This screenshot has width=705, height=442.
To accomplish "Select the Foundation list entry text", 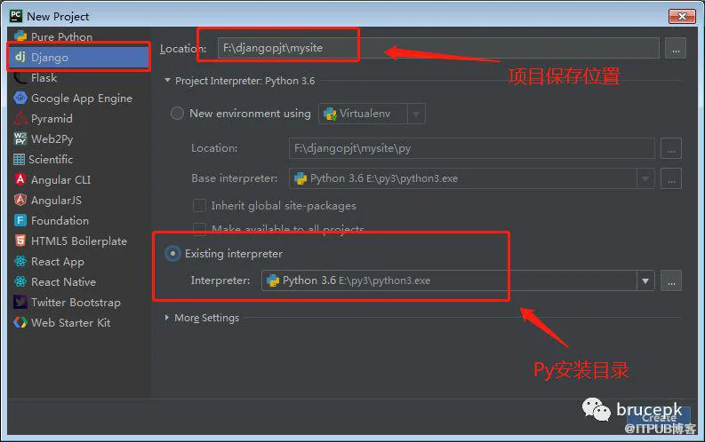I will pos(60,221).
